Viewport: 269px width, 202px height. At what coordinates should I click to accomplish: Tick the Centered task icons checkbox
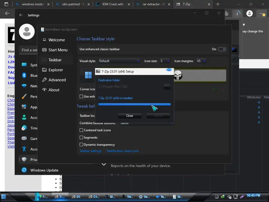click(x=81, y=130)
